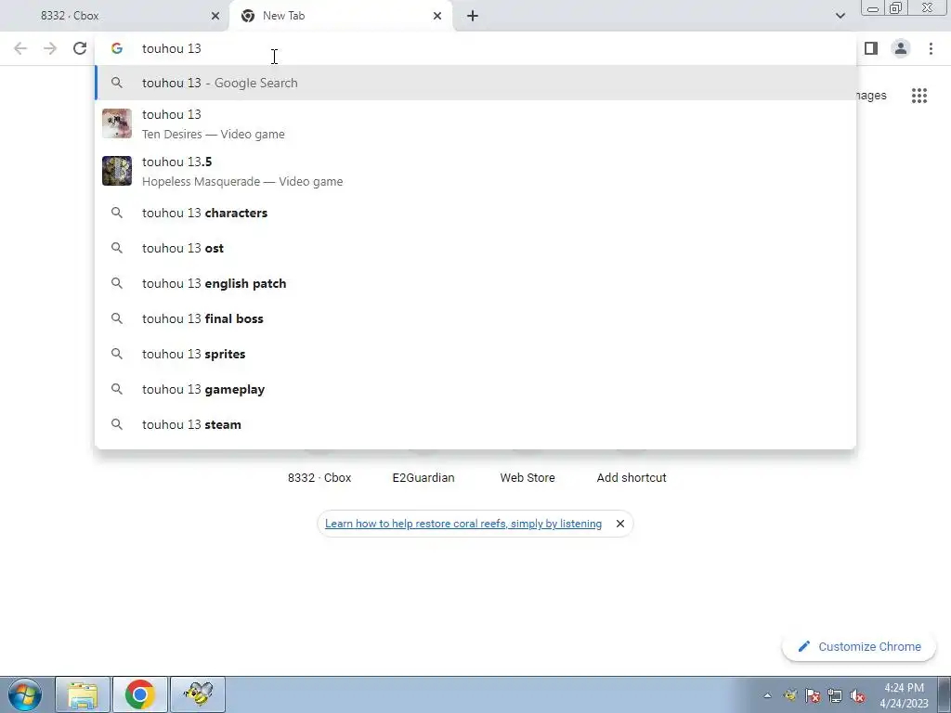
Task: Pick the 'touhou 13 ost' suggestion
Action: (x=475, y=248)
